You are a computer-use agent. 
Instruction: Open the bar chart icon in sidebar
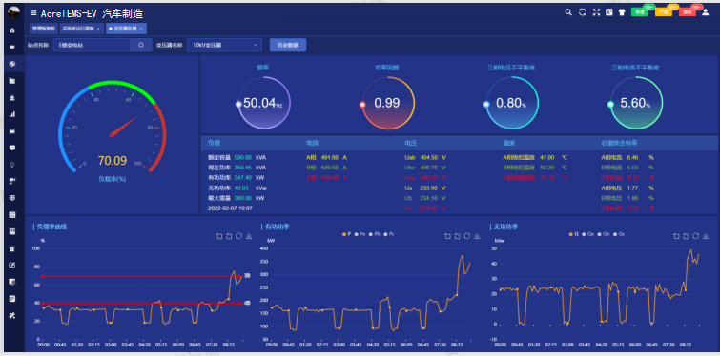[x=12, y=114]
